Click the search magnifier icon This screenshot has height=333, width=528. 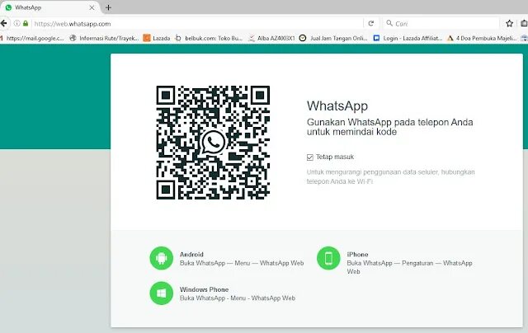click(x=389, y=23)
